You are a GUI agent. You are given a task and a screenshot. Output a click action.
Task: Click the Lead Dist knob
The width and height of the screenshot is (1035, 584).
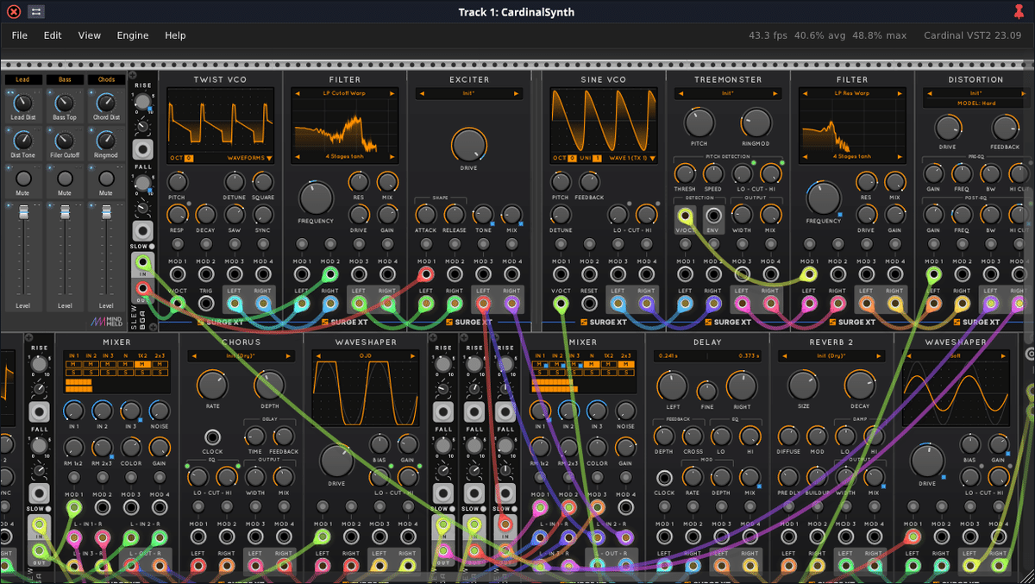(23, 103)
